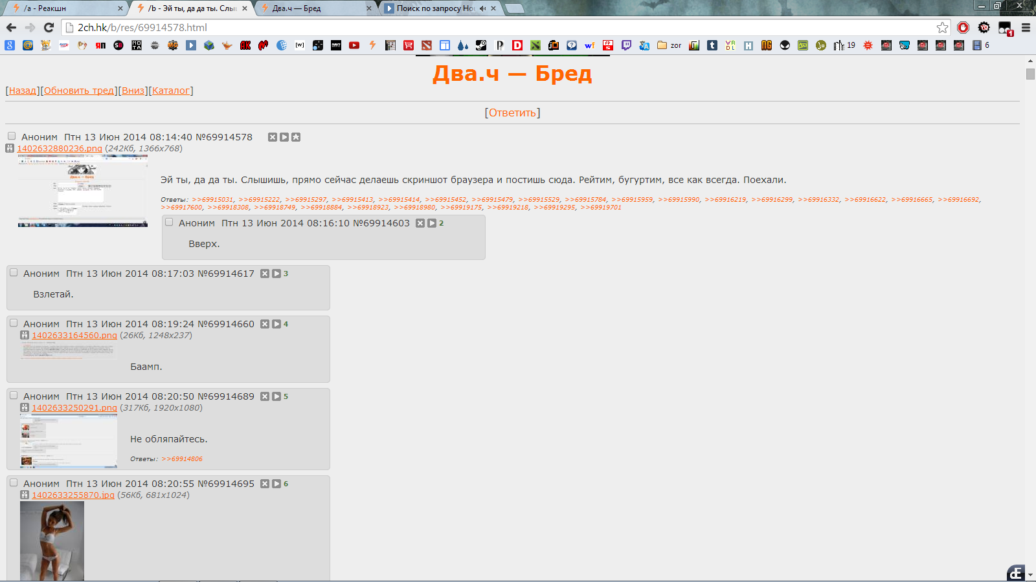Open a new browser tab
This screenshot has width=1036, height=582.
click(514, 8)
